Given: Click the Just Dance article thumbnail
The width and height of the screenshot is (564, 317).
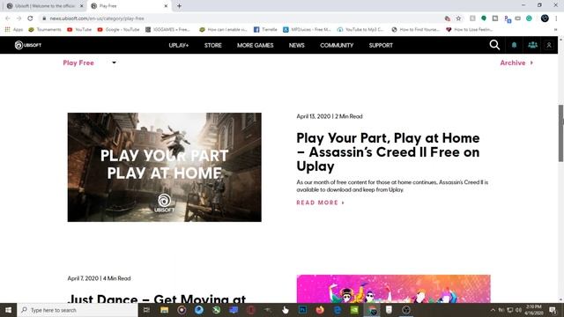Looking at the screenshot, I should tap(394, 289).
